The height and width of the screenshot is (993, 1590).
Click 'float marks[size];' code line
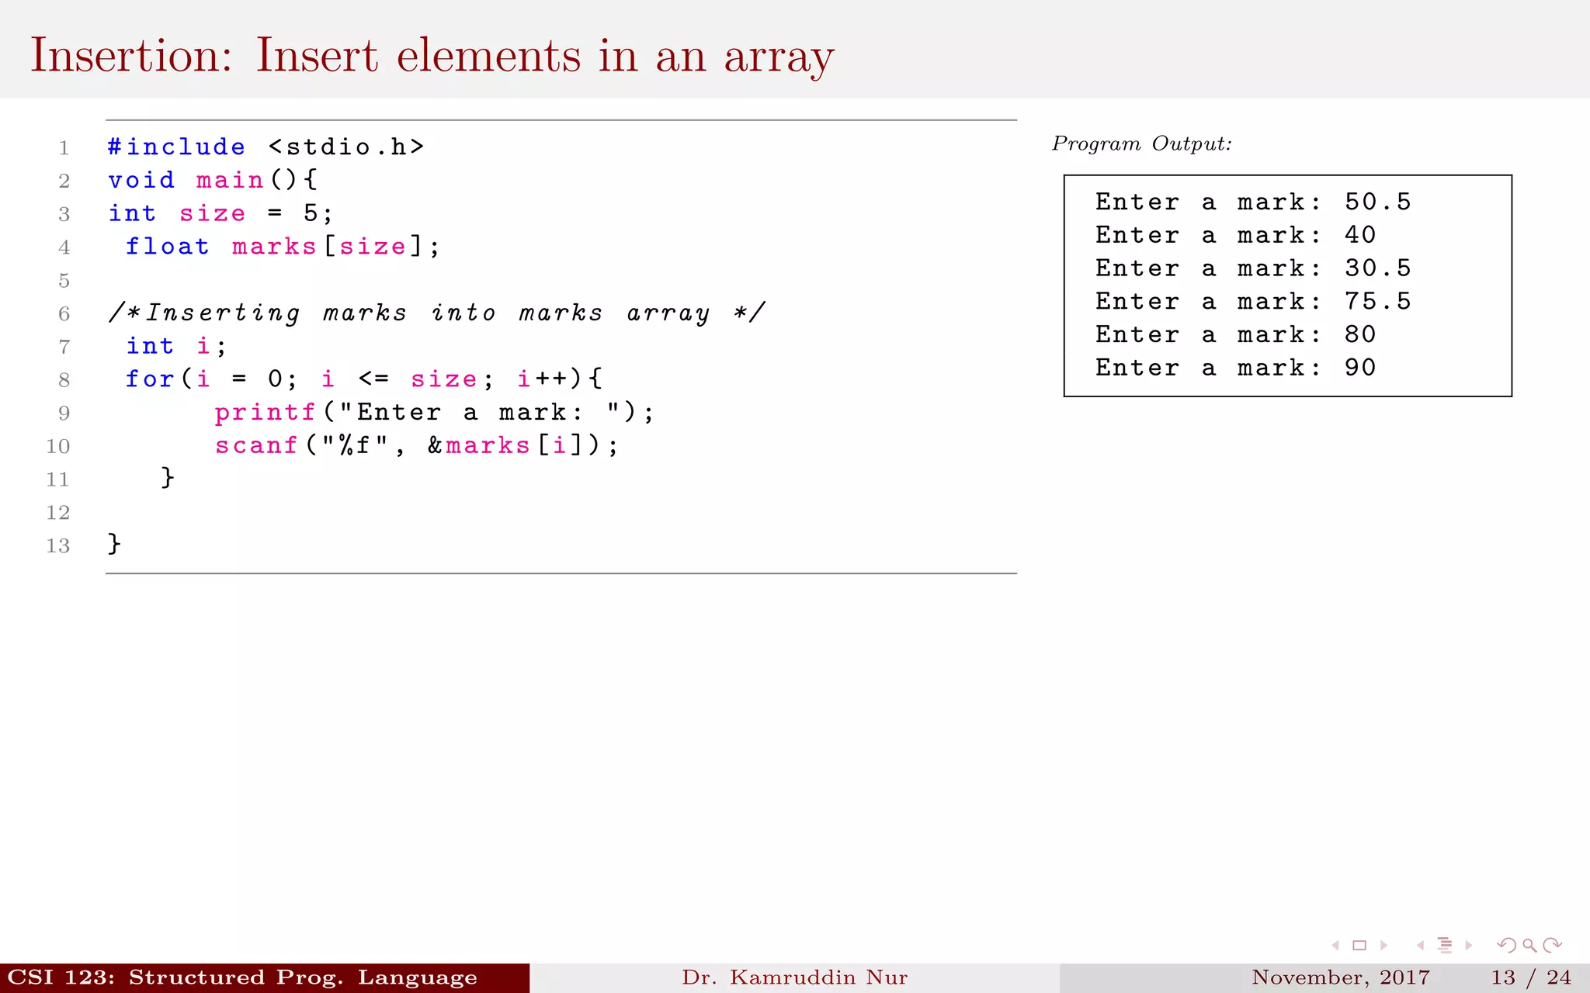coord(283,247)
